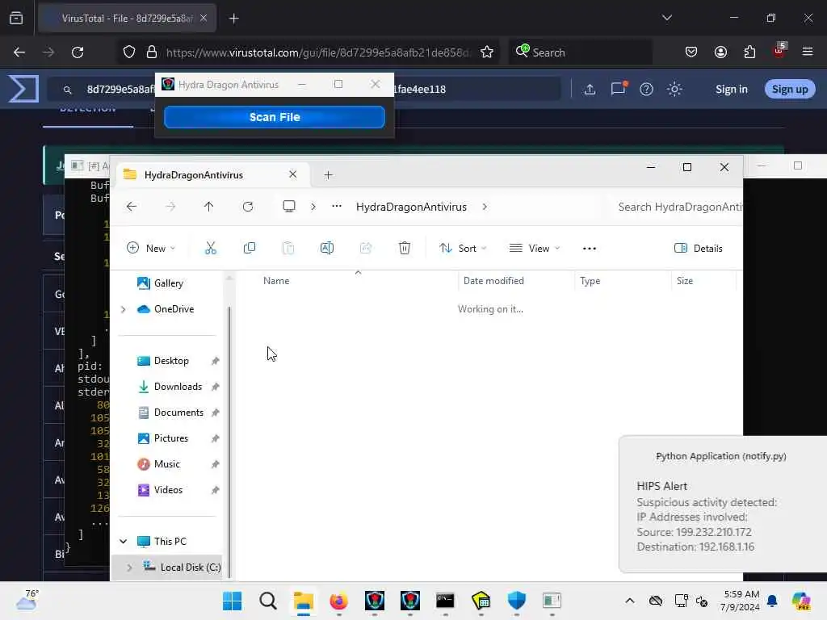This screenshot has height=620, width=827.
Task: Close the HydraDragonAntivirus Explorer tab
Action: tap(292, 174)
